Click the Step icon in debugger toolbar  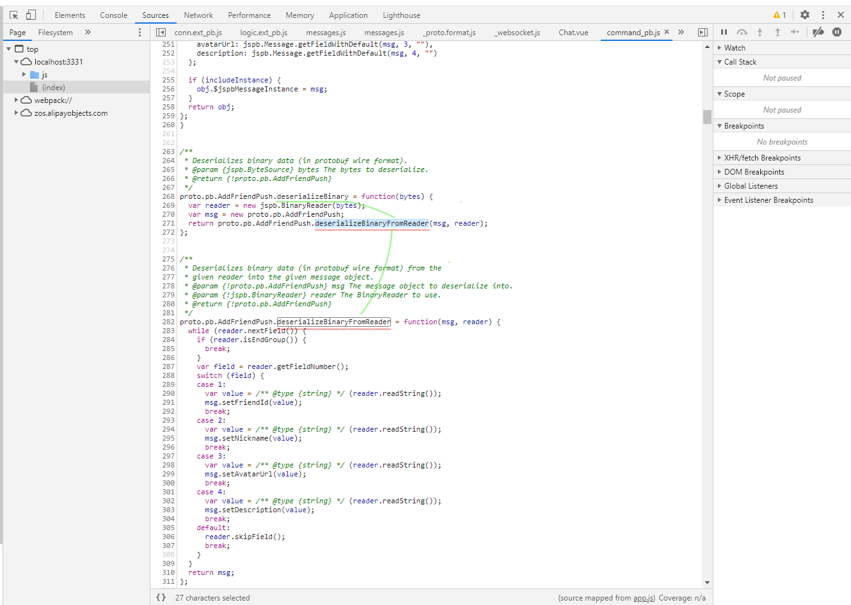coord(795,32)
